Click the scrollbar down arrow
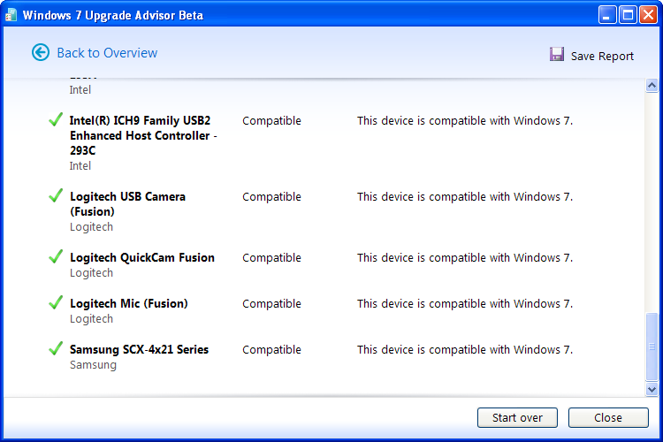 pos(652,389)
